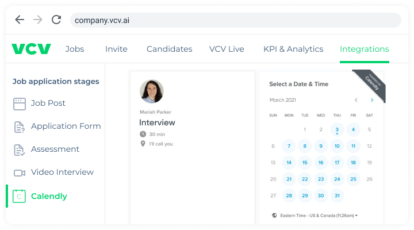This screenshot has width=414, height=230.
Task: Select March 3 on the calendar
Action: 337,130
